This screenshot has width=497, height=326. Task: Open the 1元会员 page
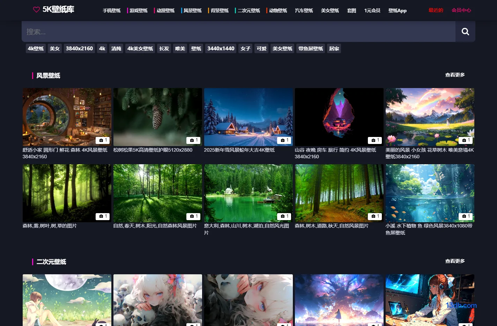coord(372,10)
